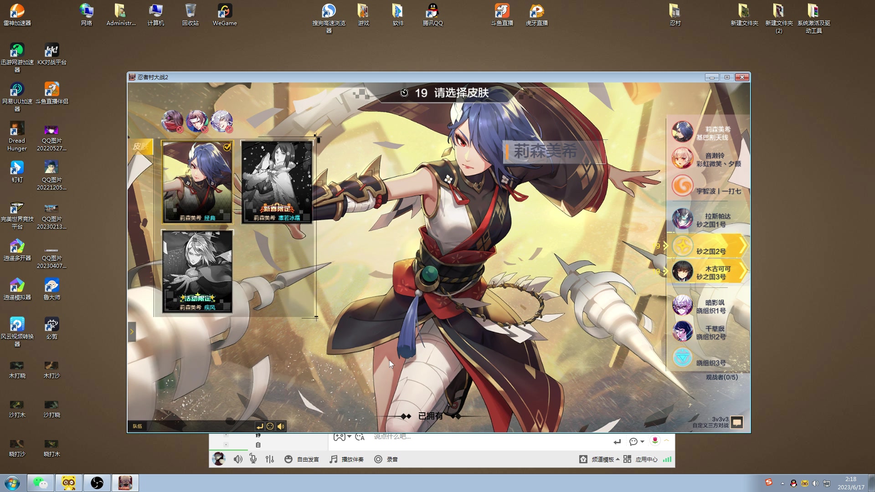Open audio mixer settings icon

270,459
